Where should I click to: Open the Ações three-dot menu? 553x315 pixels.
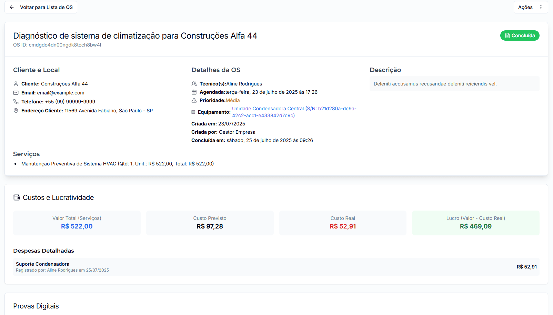tap(541, 7)
